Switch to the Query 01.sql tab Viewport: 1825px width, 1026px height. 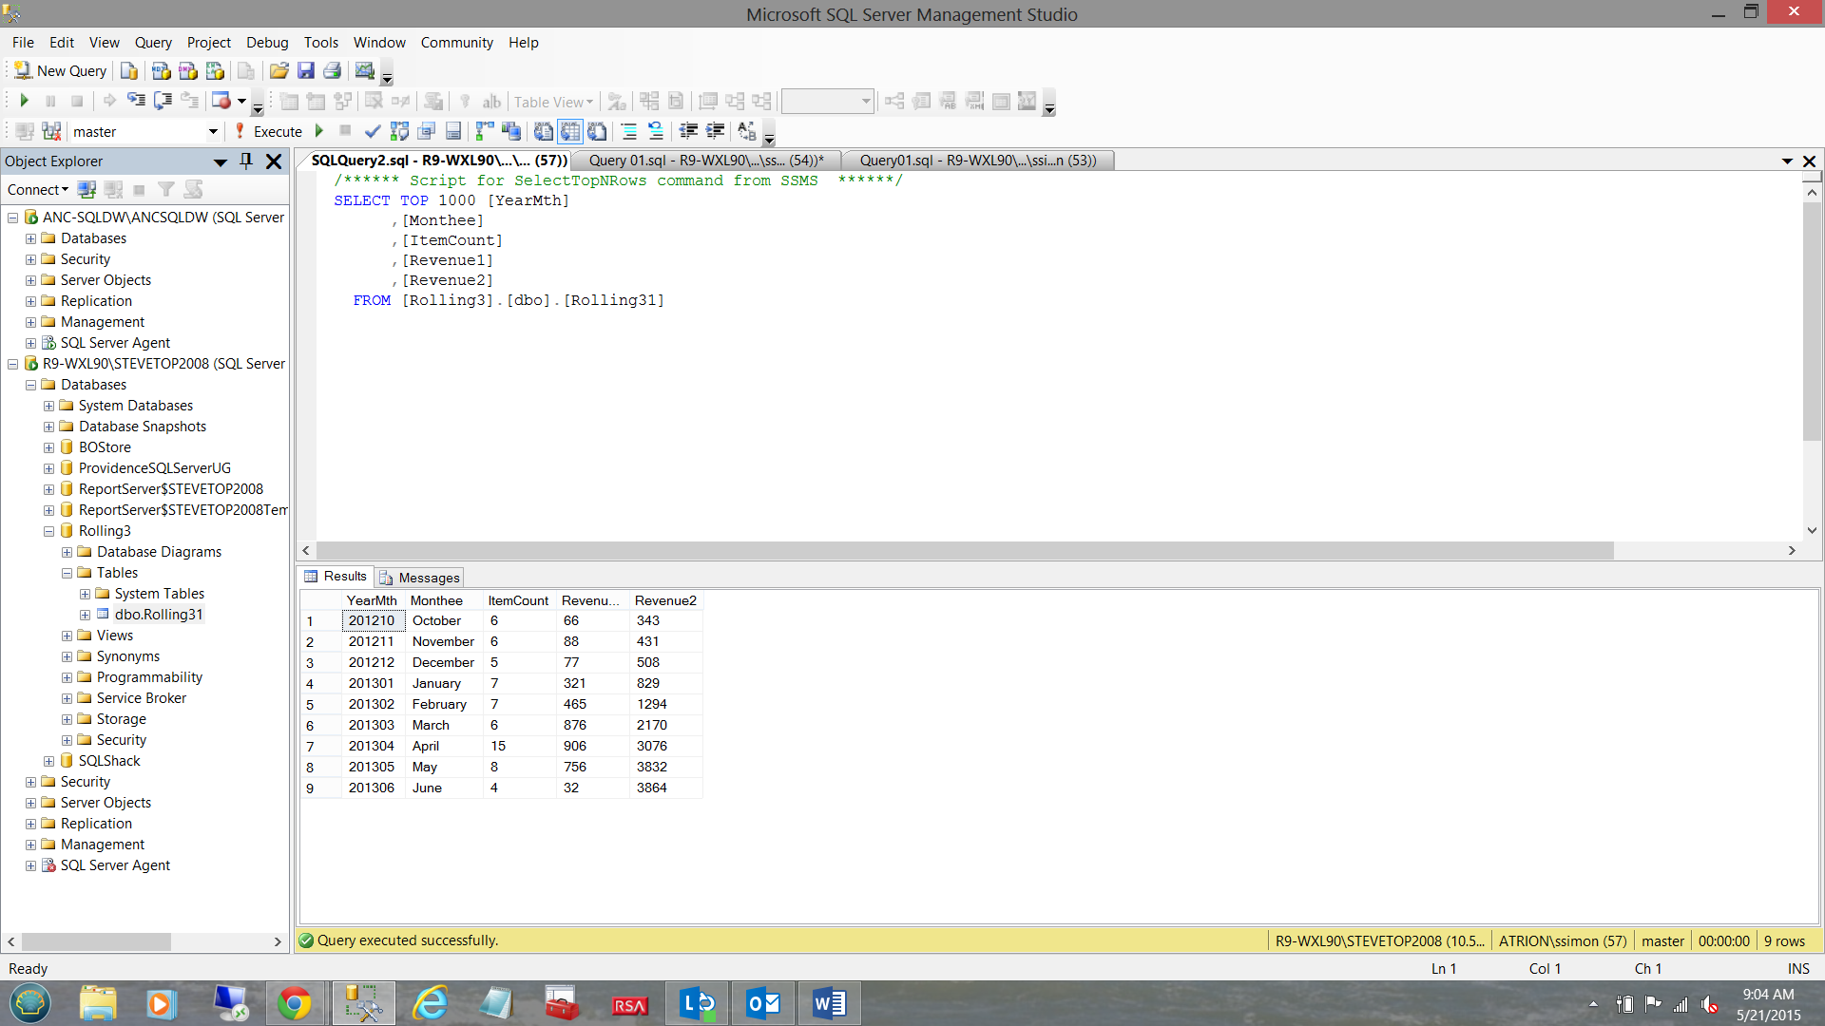click(x=704, y=161)
